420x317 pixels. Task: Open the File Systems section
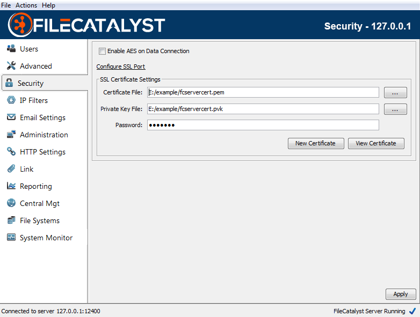(40, 220)
